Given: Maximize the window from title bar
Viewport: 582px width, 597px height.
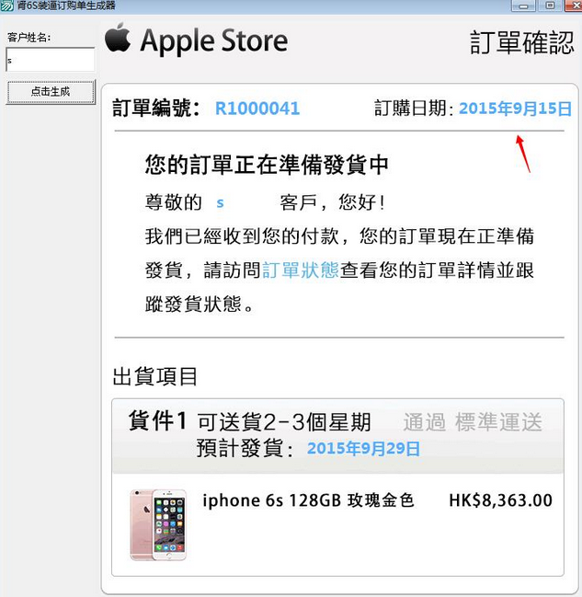Looking at the screenshot, I should 550,6.
